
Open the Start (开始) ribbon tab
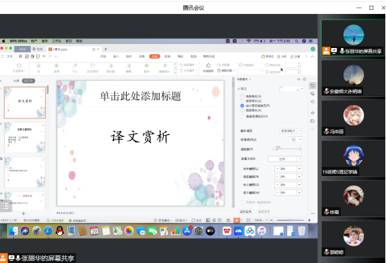click(x=103, y=56)
